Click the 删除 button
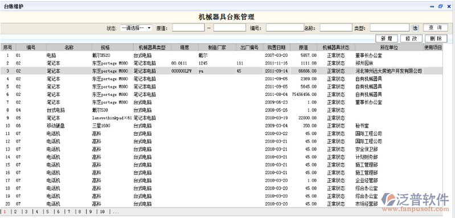The image size is (455, 218). pos(436,39)
